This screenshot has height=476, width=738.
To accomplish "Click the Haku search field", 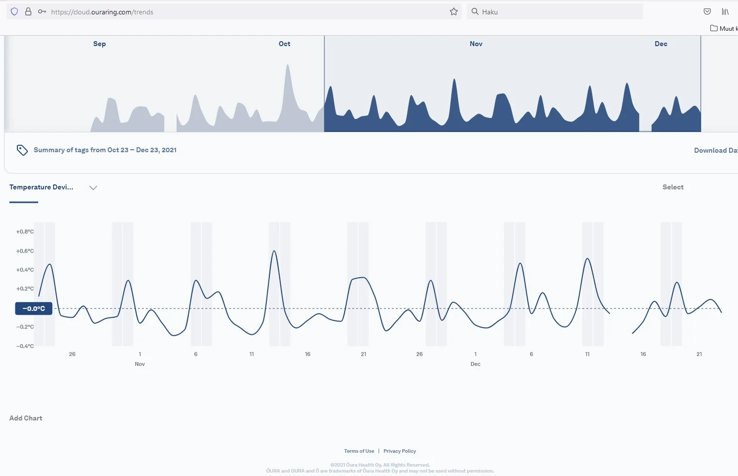I will tap(555, 12).
